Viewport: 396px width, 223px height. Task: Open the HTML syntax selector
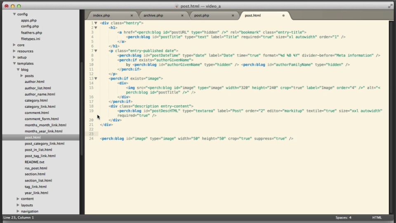tap(377, 218)
